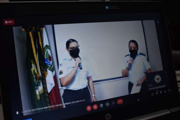Viewport: 180px width, 120px height.
Task: Select the self-view thumbnail tile with emblem
Action: (x=157, y=80)
